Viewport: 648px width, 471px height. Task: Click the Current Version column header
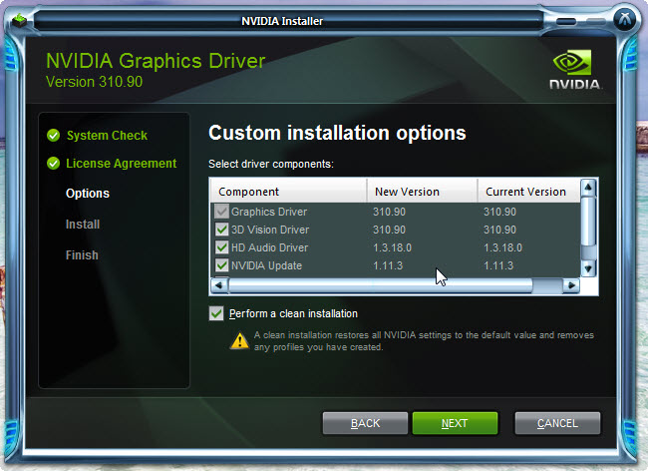click(528, 192)
